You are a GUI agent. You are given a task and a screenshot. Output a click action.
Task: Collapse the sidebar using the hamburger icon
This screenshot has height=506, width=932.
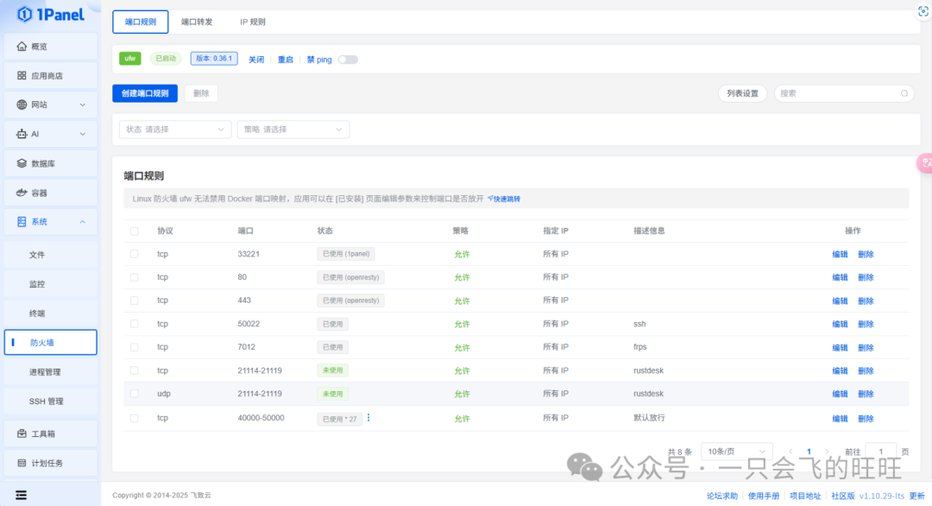pyautogui.click(x=21, y=495)
